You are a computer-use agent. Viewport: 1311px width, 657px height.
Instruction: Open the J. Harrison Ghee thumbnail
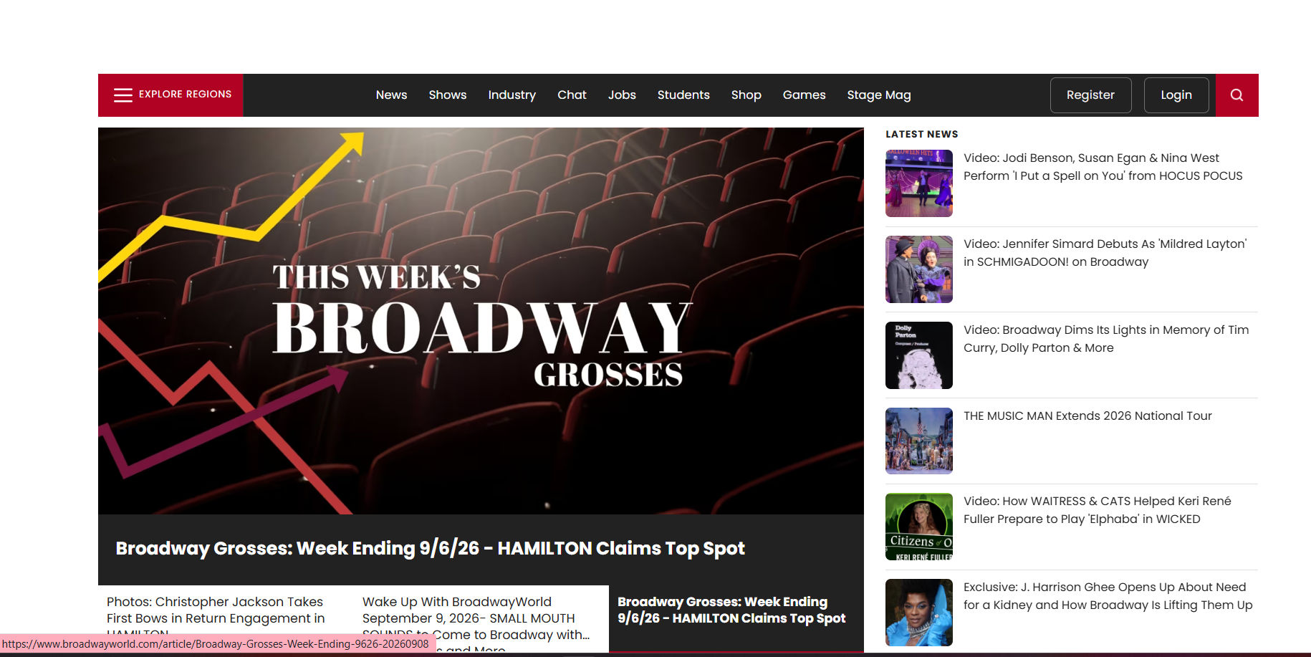919,613
